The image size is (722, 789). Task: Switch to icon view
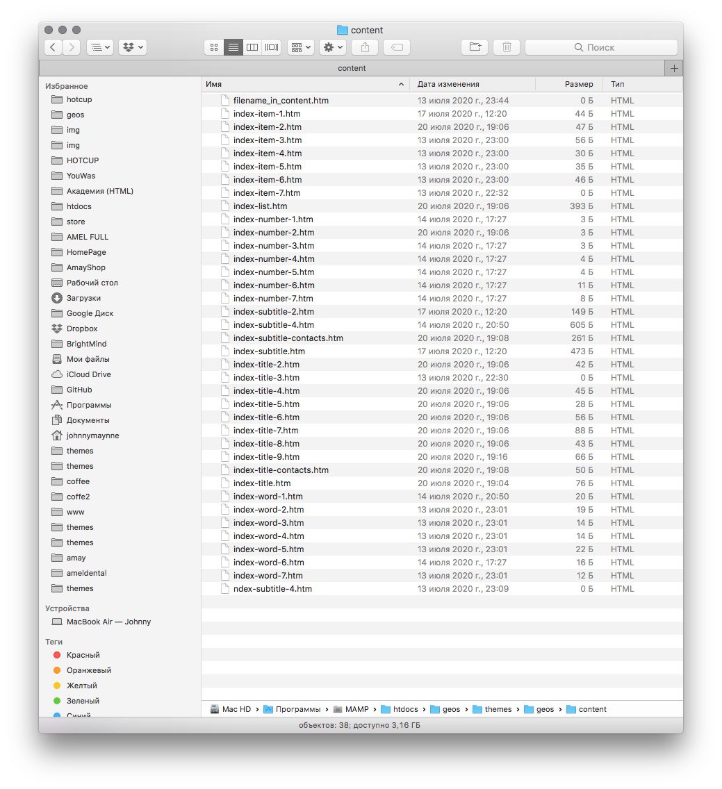click(x=214, y=47)
